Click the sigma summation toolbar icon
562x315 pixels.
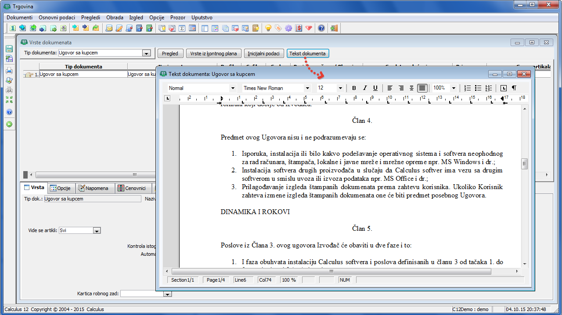[x=182, y=28]
